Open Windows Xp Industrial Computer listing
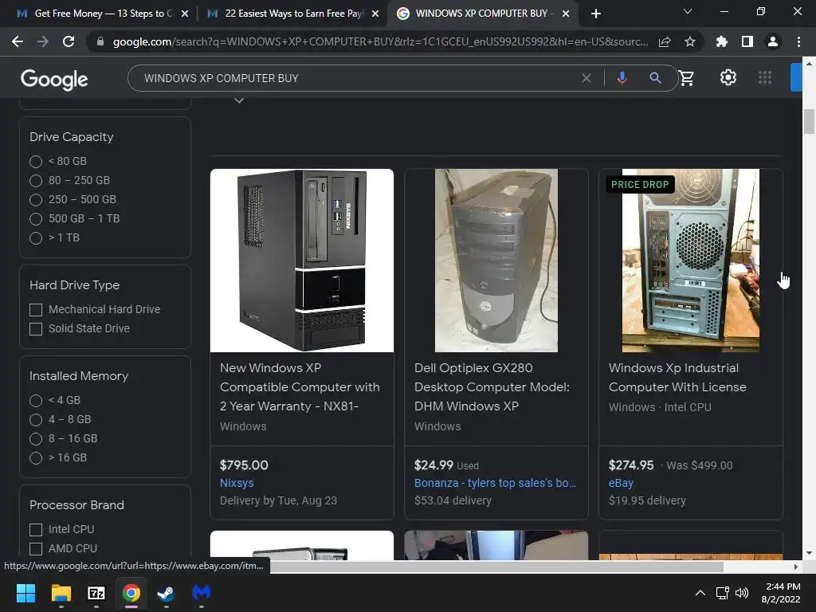The image size is (816, 612). coord(677,377)
